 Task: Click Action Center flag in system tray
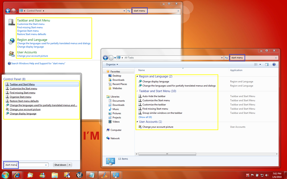pos(252,175)
